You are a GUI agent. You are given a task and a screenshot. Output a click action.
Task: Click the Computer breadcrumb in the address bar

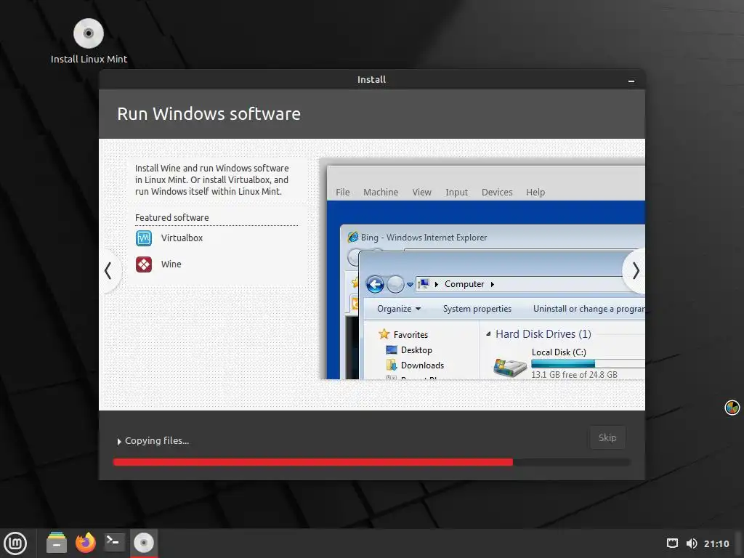[464, 284]
